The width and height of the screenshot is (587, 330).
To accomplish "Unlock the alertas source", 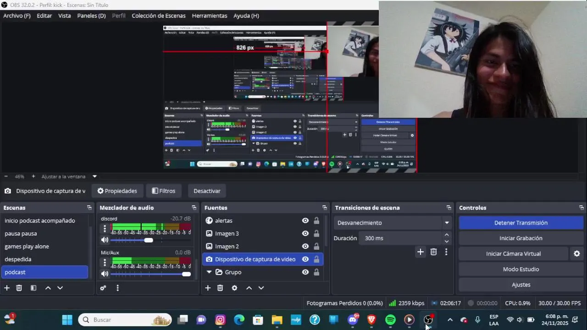I will 316,220.
